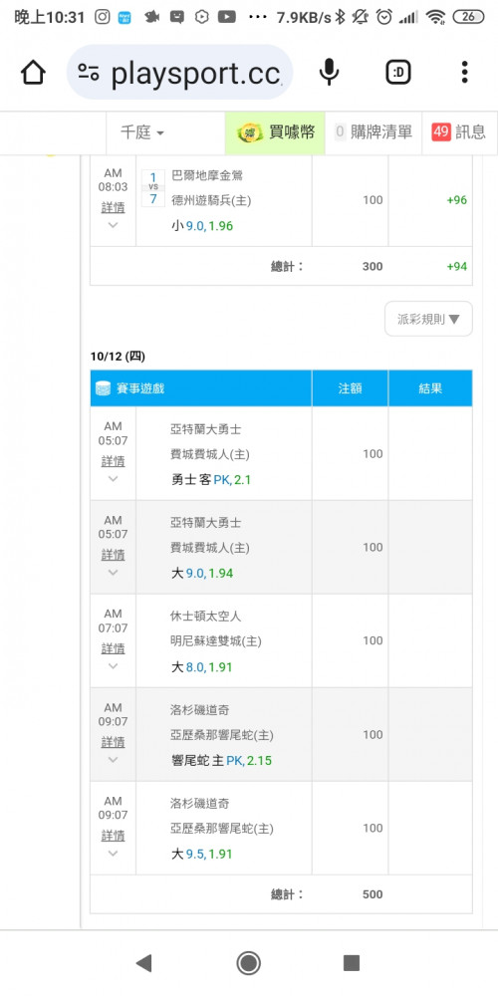Screen dimensions: 498x996
Task: Click the 1 vs 7 score box
Action: pyautogui.click(x=152, y=188)
